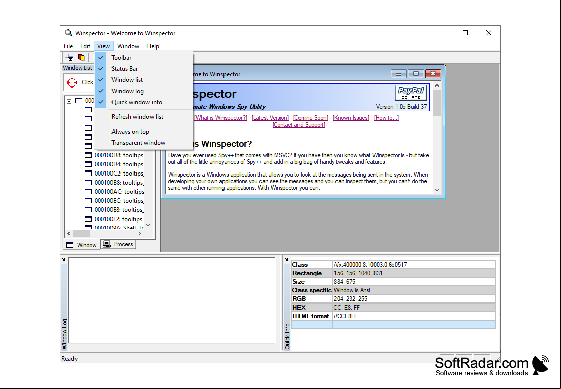Click the window icon beside 000100EC: tooltips
Viewport: 561px width, 389px height.
(88, 201)
